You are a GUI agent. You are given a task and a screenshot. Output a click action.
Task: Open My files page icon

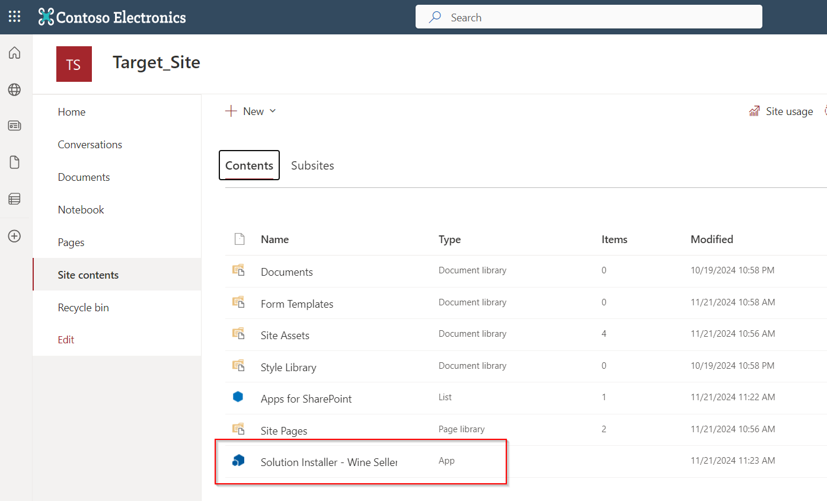coord(14,162)
